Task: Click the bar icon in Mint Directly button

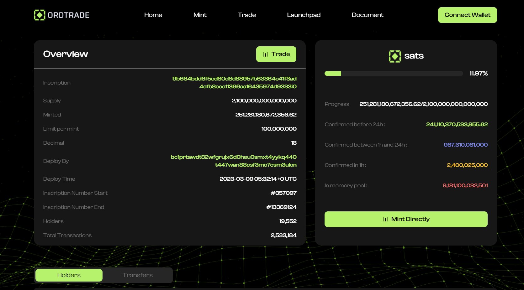Action: 386,219
